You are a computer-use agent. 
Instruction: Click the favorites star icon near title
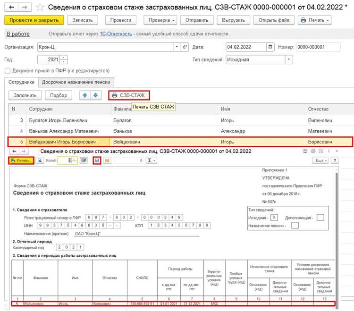[40, 7]
